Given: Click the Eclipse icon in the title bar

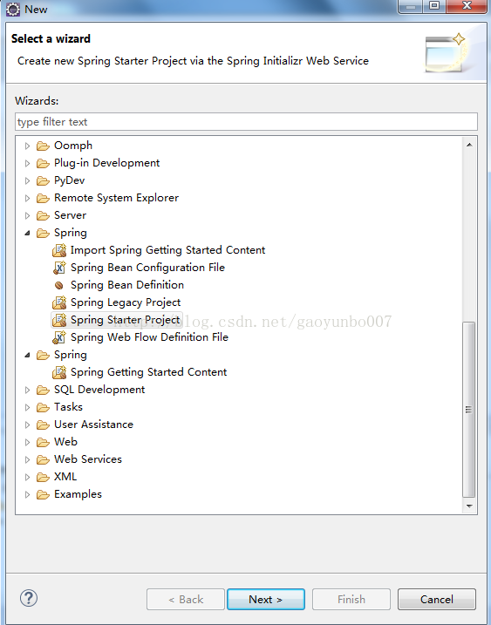Looking at the screenshot, I should [13, 10].
